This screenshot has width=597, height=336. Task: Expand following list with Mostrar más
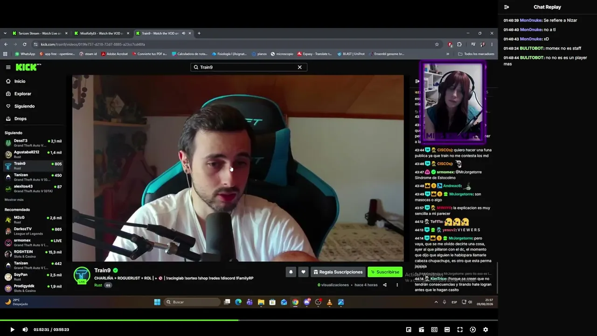(14, 200)
